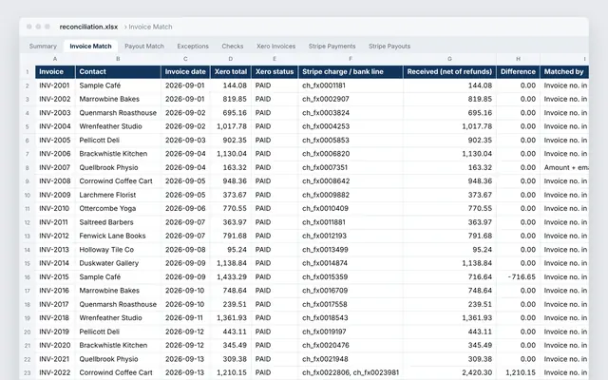Click contact Wrenfeather Studio for INV-2004
Image resolution: width=608 pixels, height=380 pixels.
[118, 126]
